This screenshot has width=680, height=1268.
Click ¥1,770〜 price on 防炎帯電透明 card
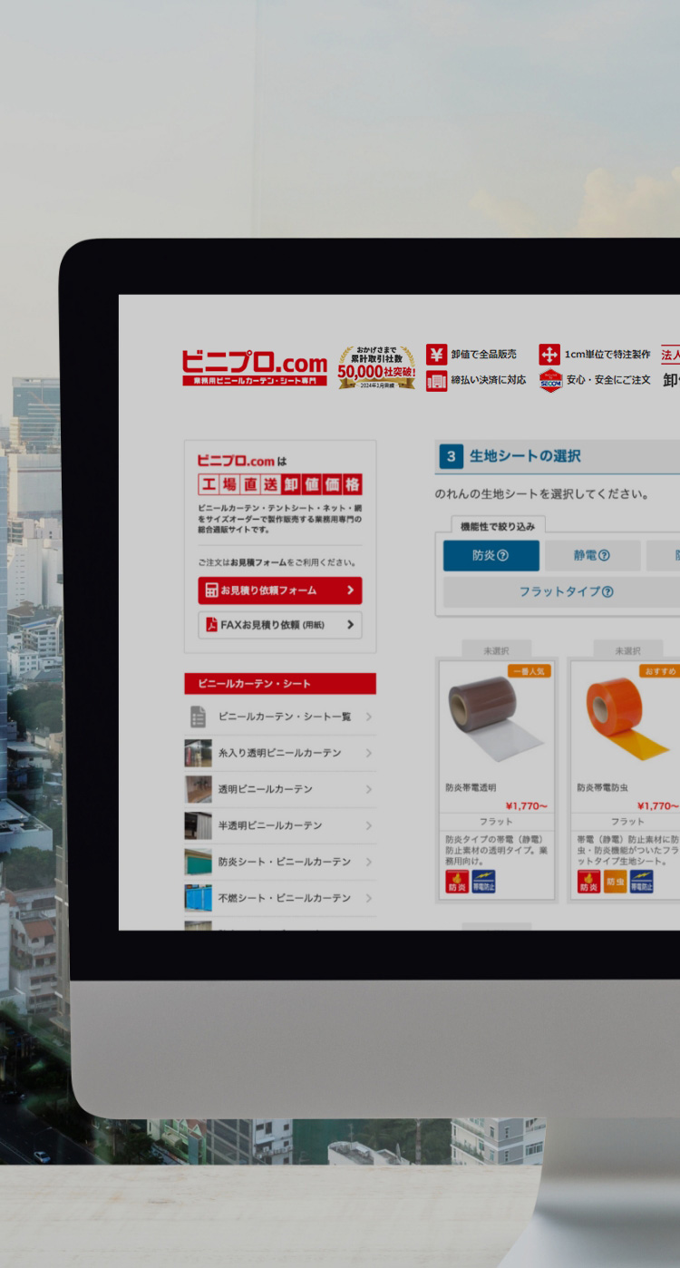(x=526, y=805)
